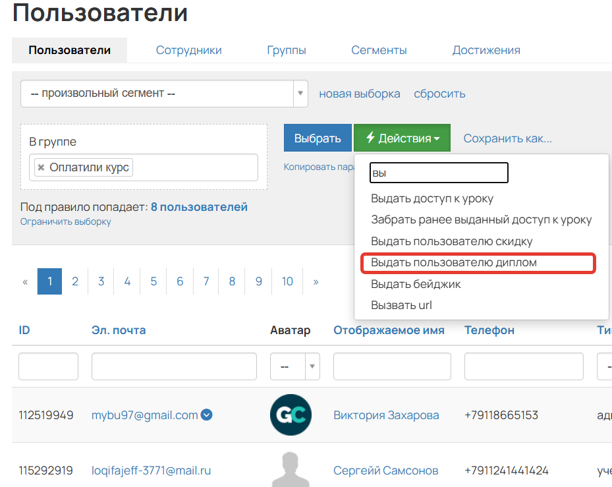Open the Сегменты tab
Viewport: 612px width, 487px height.
tap(379, 50)
